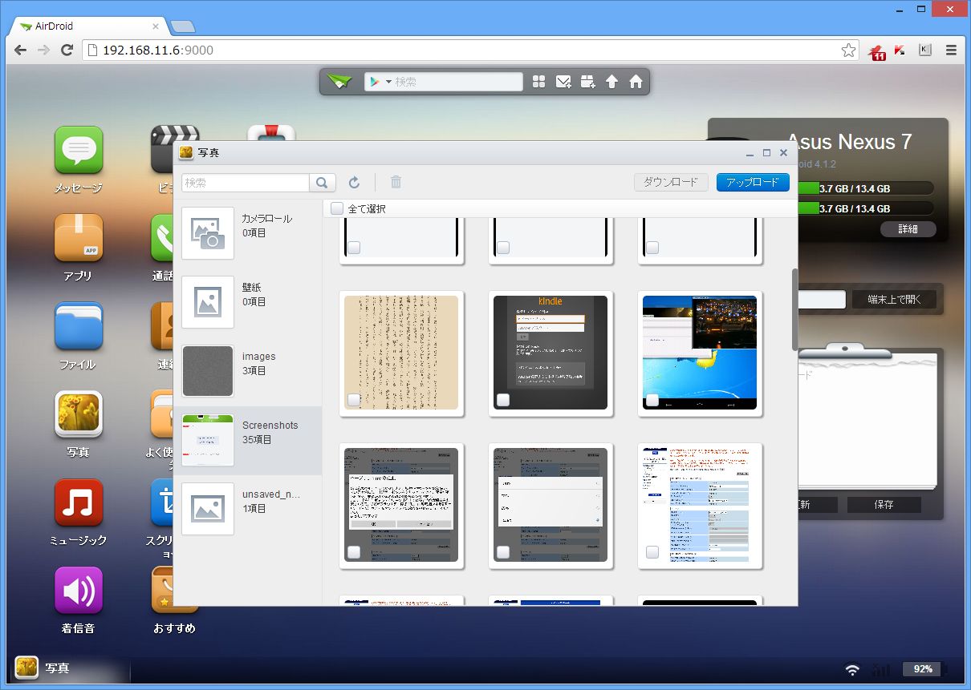Click the "Asus Nexus 7" device name
Viewport: 971px width, 690px height.
pyautogui.click(x=849, y=142)
